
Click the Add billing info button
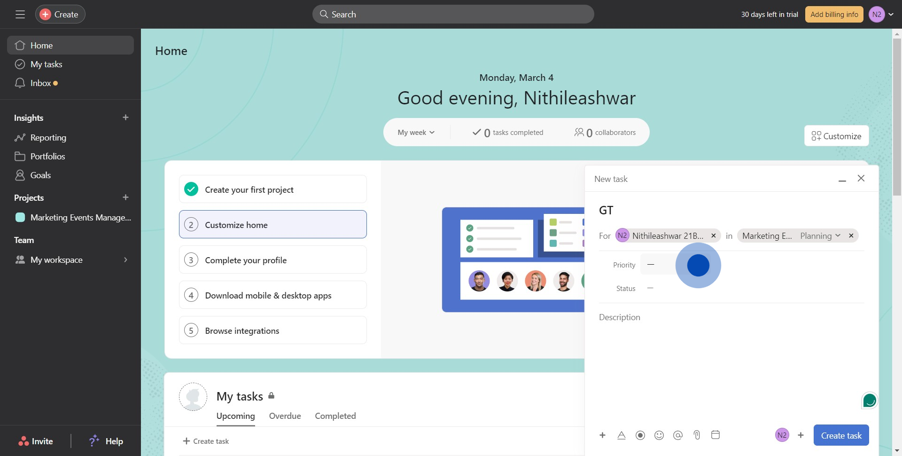tap(834, 15)
